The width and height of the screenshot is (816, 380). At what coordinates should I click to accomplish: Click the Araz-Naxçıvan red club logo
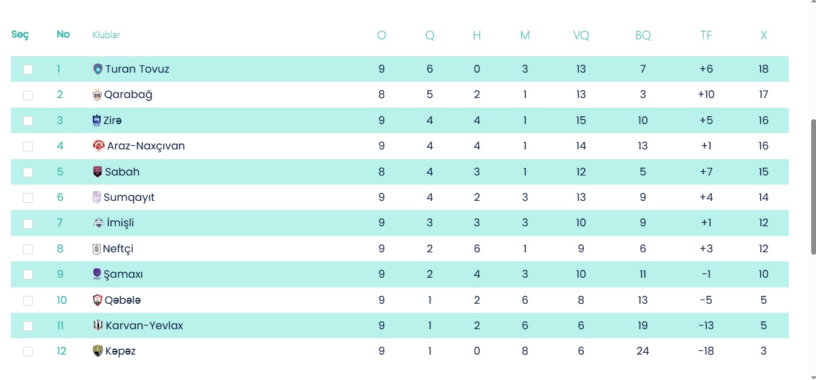[98, 146]
